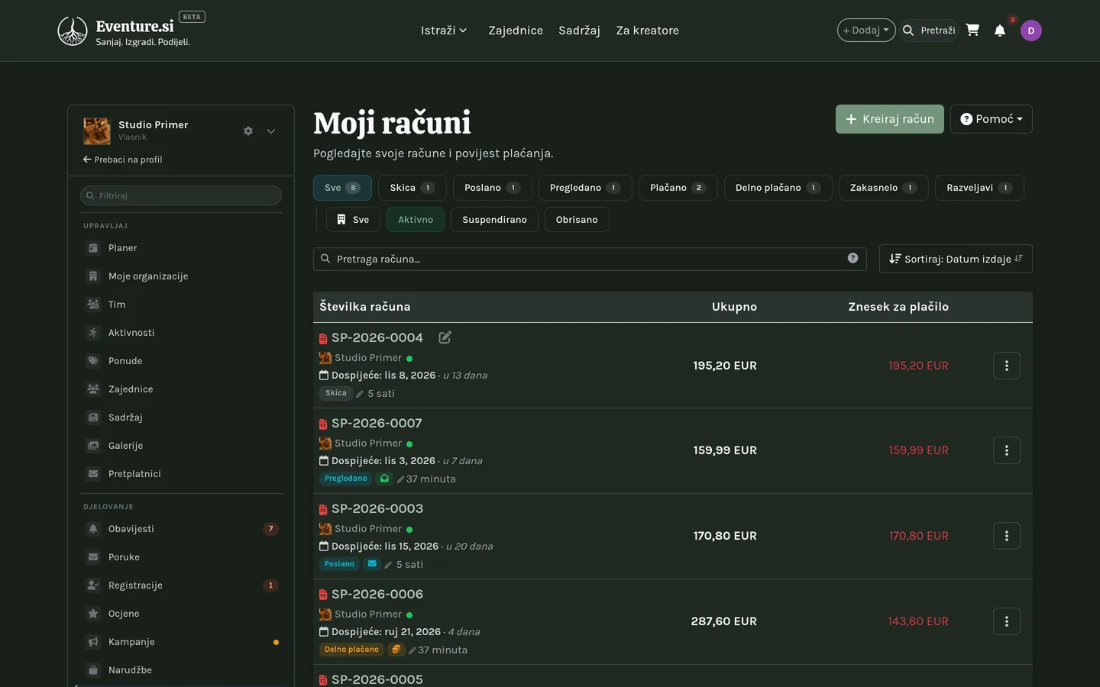Open invoice SP-2026-0003 link
This screenshot has width=1100, height=687.
(377, 508)
